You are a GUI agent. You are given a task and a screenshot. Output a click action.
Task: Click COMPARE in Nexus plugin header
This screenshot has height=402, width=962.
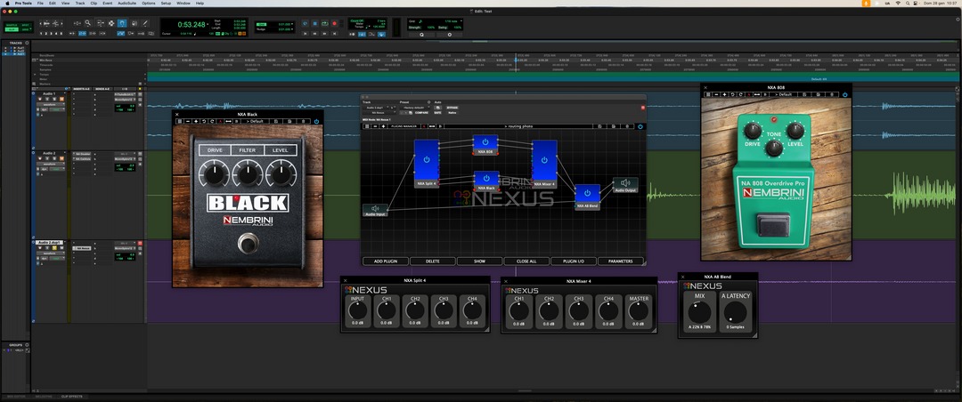pos(421,113)
